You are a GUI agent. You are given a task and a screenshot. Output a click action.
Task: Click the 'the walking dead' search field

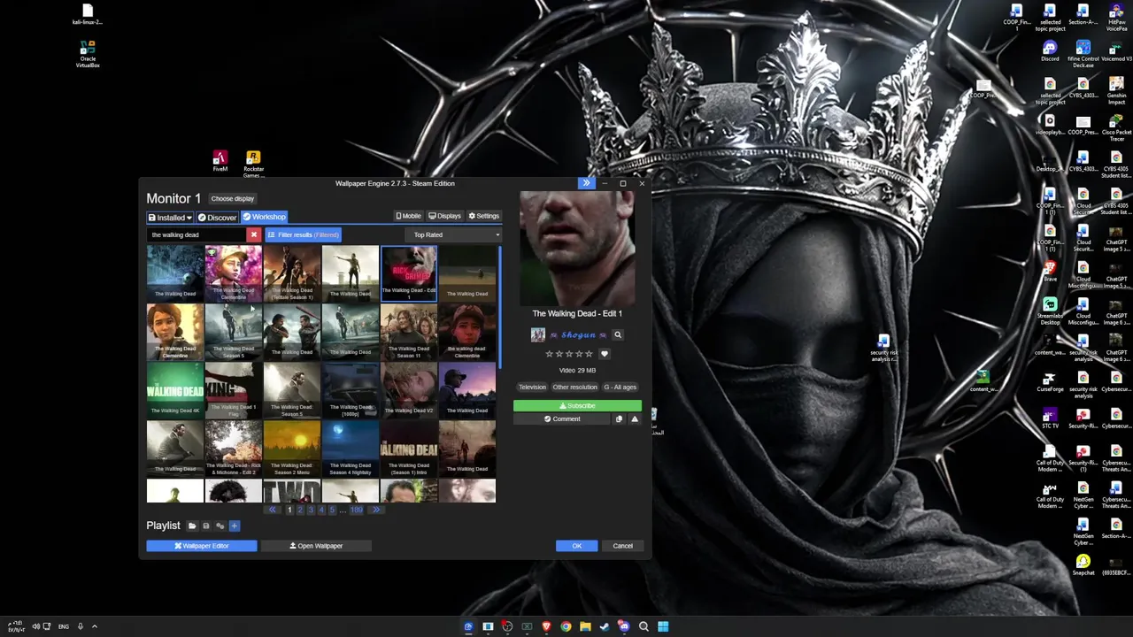coord(197,234)
